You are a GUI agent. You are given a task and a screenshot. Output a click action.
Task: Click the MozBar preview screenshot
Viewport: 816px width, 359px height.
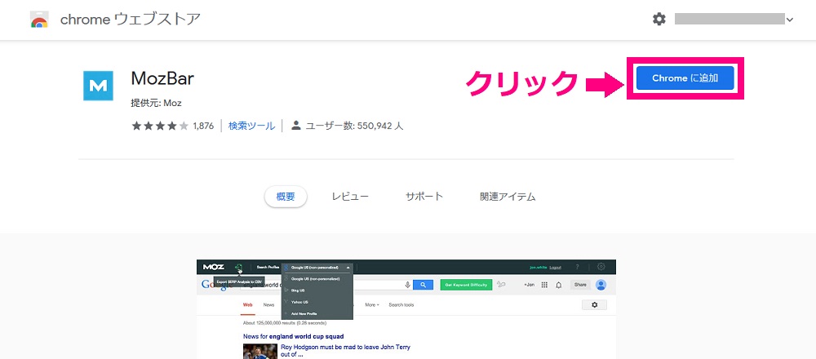click(406, 309)
